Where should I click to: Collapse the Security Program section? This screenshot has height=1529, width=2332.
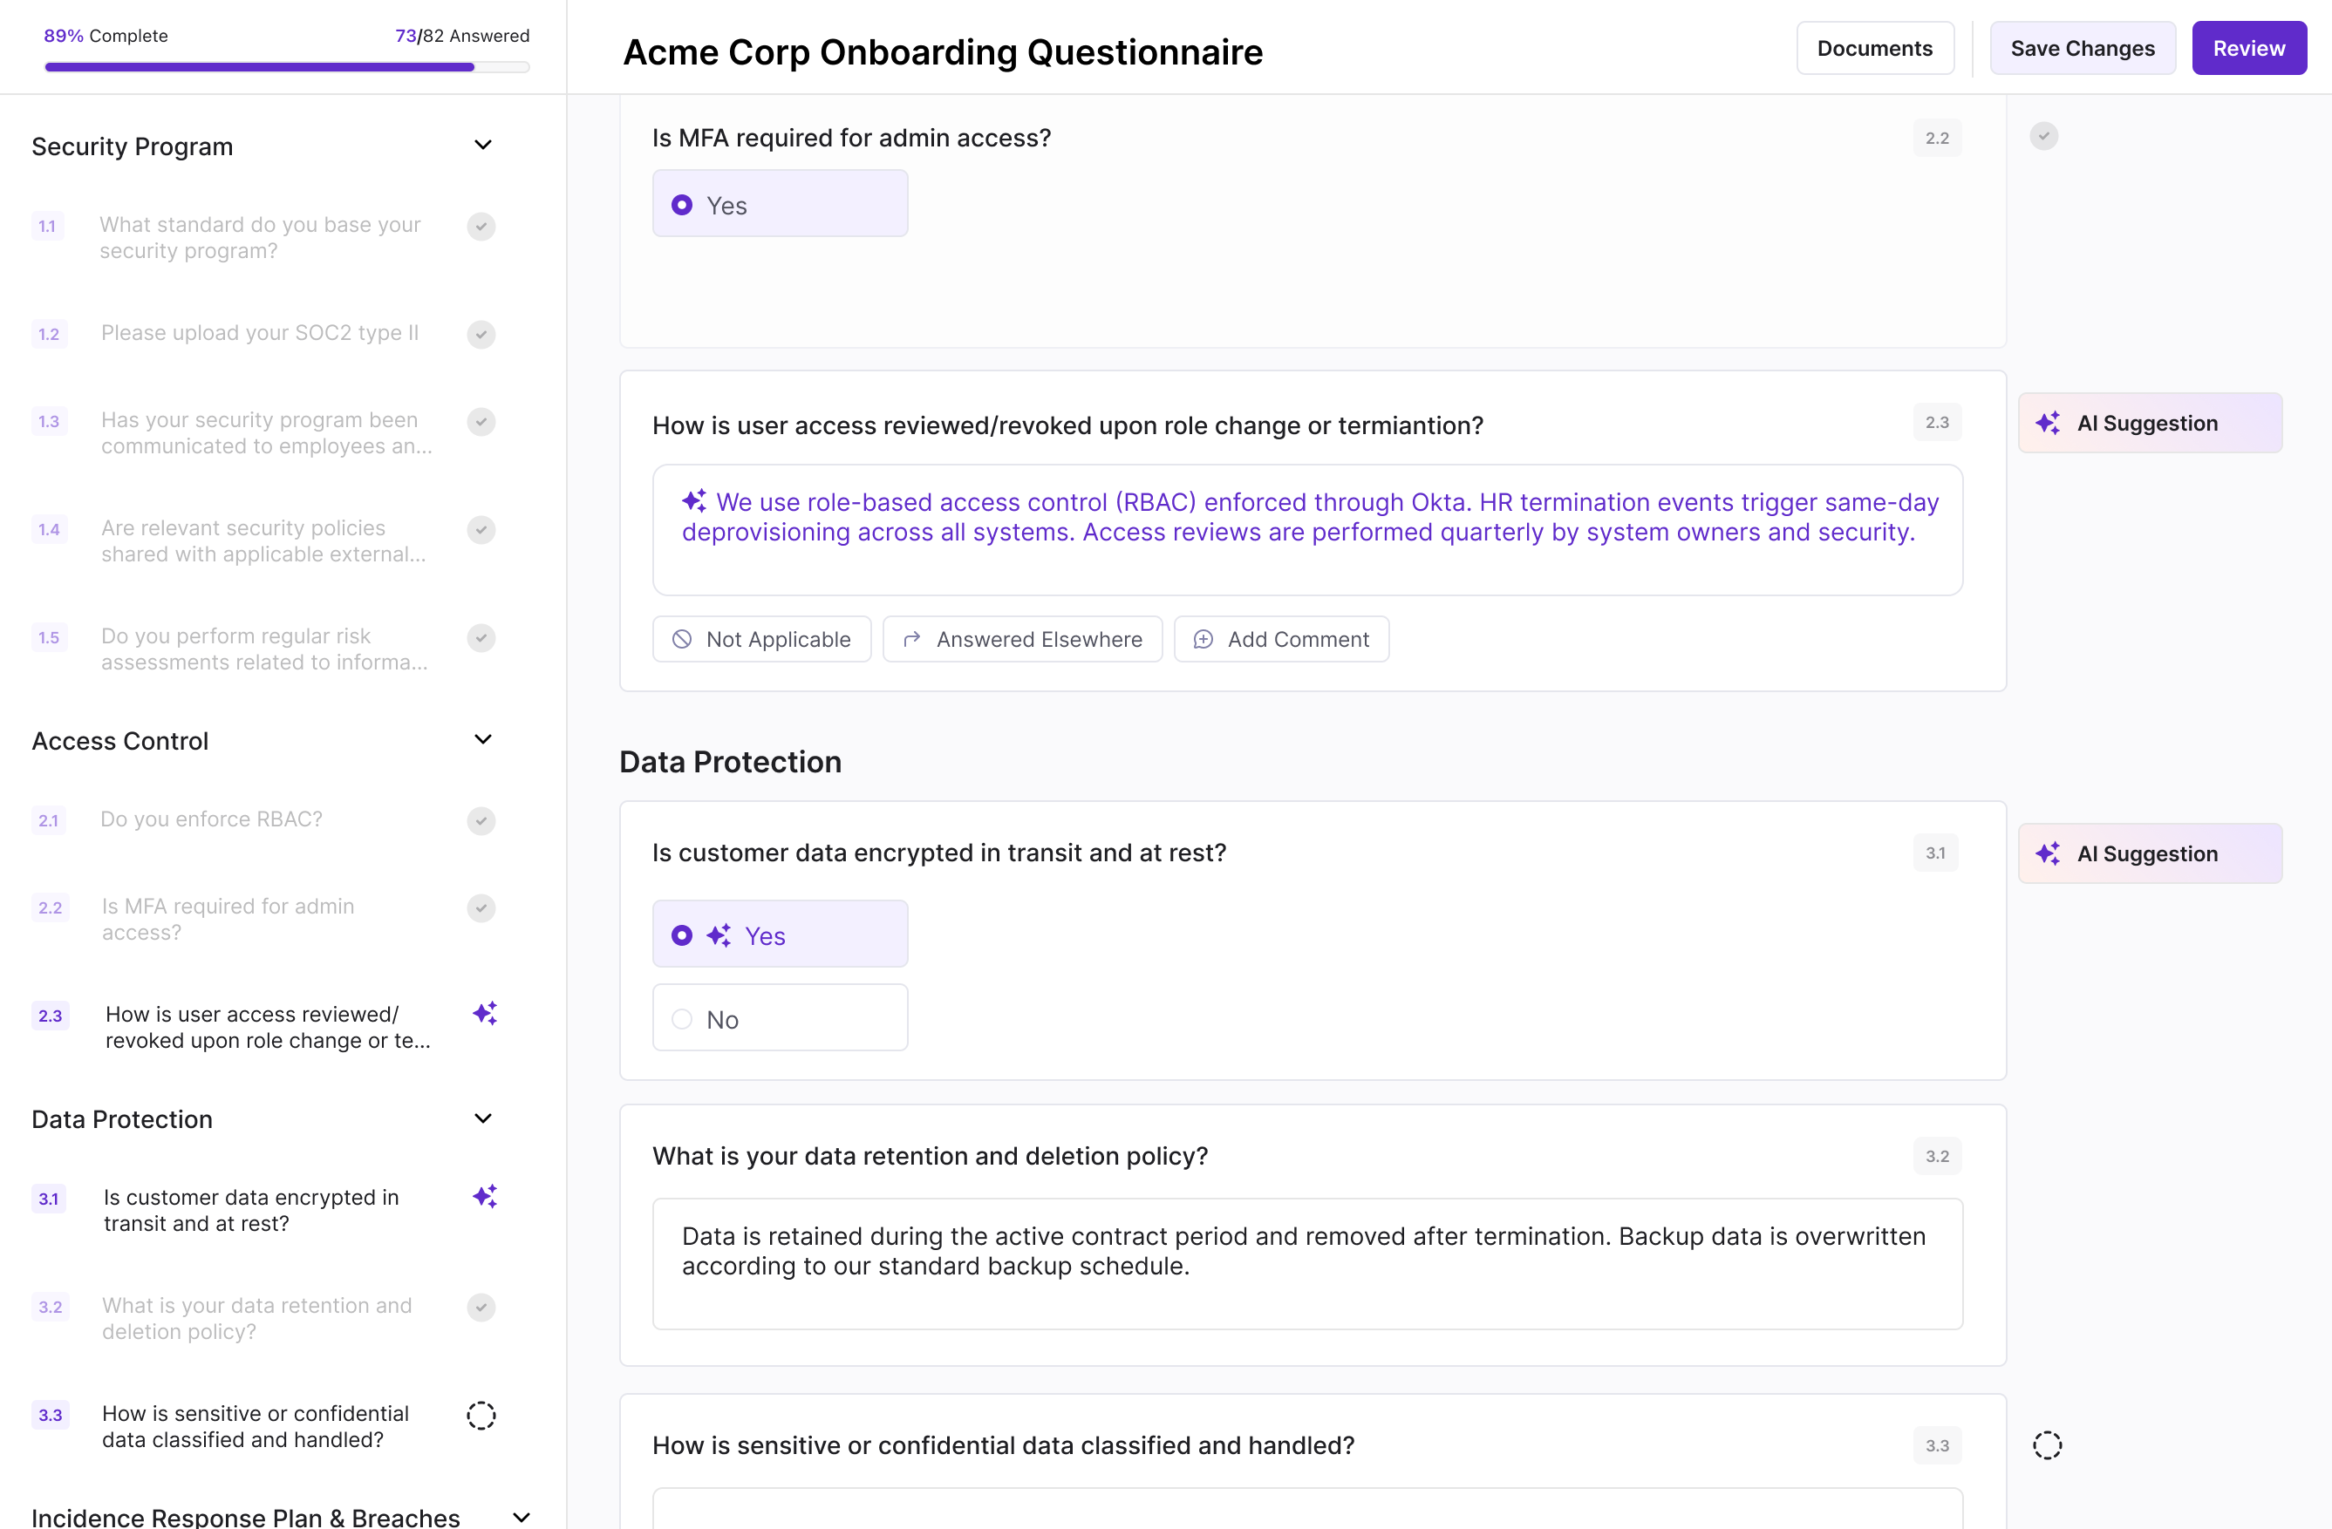point(483,145)
